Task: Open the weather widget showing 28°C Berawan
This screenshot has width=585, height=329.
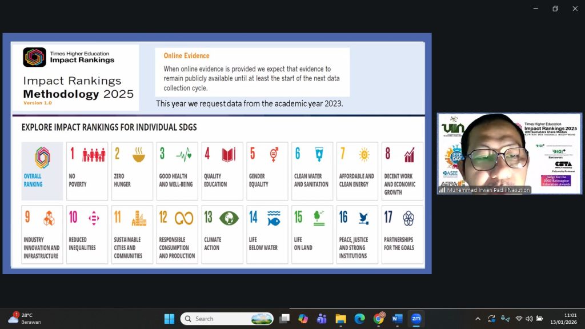Action: (25, 319)
